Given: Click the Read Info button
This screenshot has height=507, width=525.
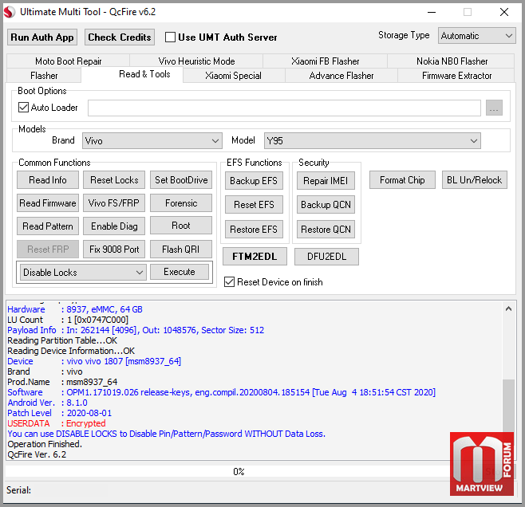Looking at the screenshot, I should pos(48,180).
